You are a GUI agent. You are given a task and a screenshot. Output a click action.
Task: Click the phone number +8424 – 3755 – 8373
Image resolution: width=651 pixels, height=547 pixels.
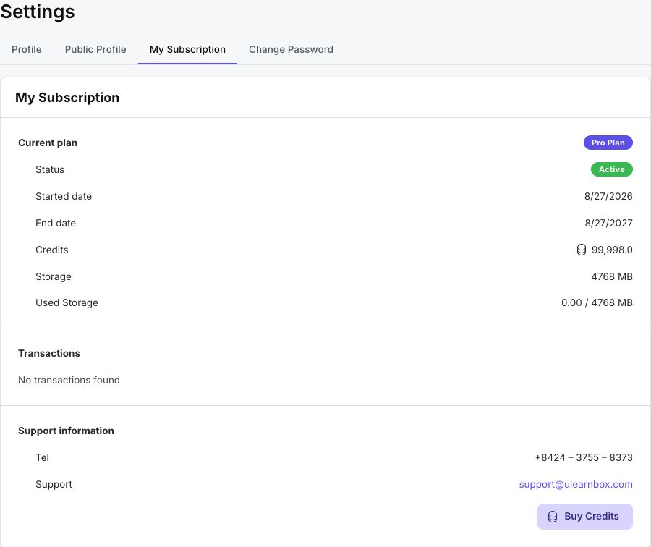[584, 457]
